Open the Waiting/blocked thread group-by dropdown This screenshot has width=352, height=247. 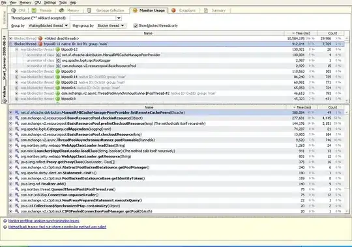click(x=48, y=25)
